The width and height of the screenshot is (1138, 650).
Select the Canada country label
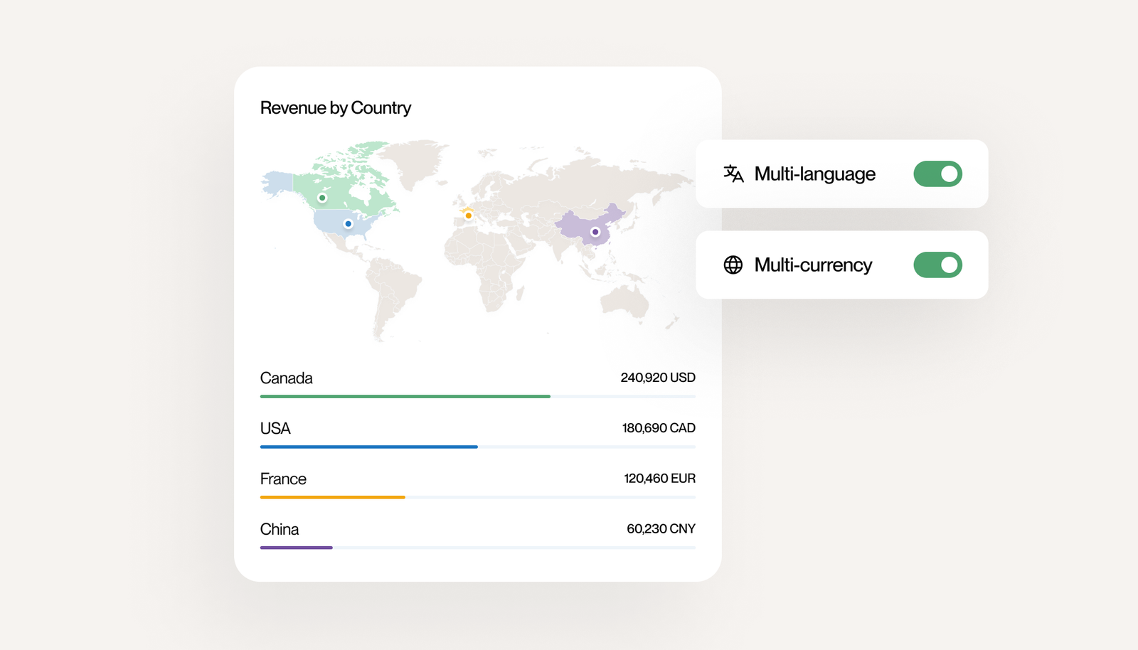coord(287,378)
